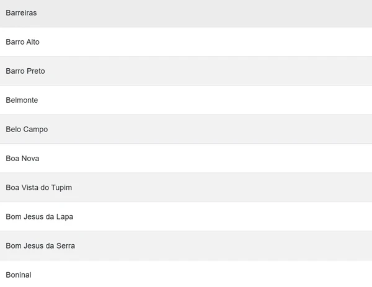The image size is (372, 287).
Task: Click the Barreiras list entry
Action: coord(186,13)
